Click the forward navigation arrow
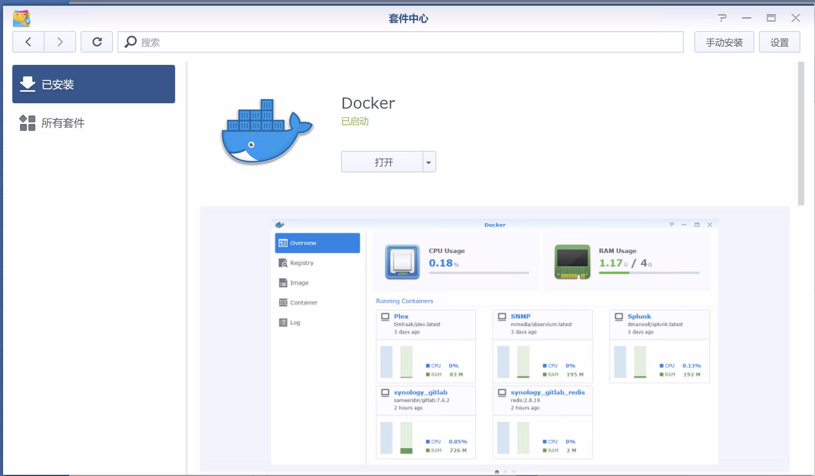This screenshot has height=476, width=815. (60, 42)
